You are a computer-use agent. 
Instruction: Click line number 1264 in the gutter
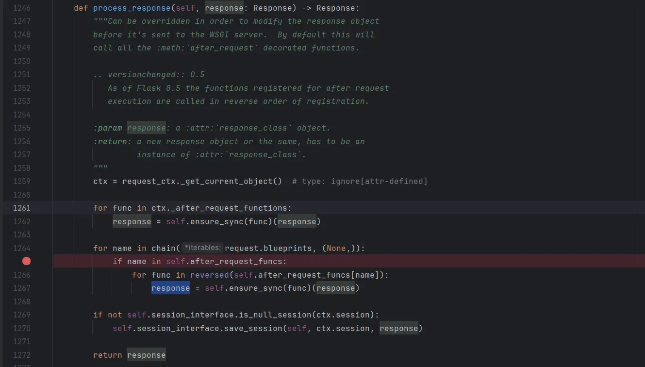[x=21, y=248]
